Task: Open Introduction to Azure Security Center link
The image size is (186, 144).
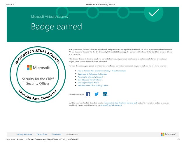Action: coord(93,86)
